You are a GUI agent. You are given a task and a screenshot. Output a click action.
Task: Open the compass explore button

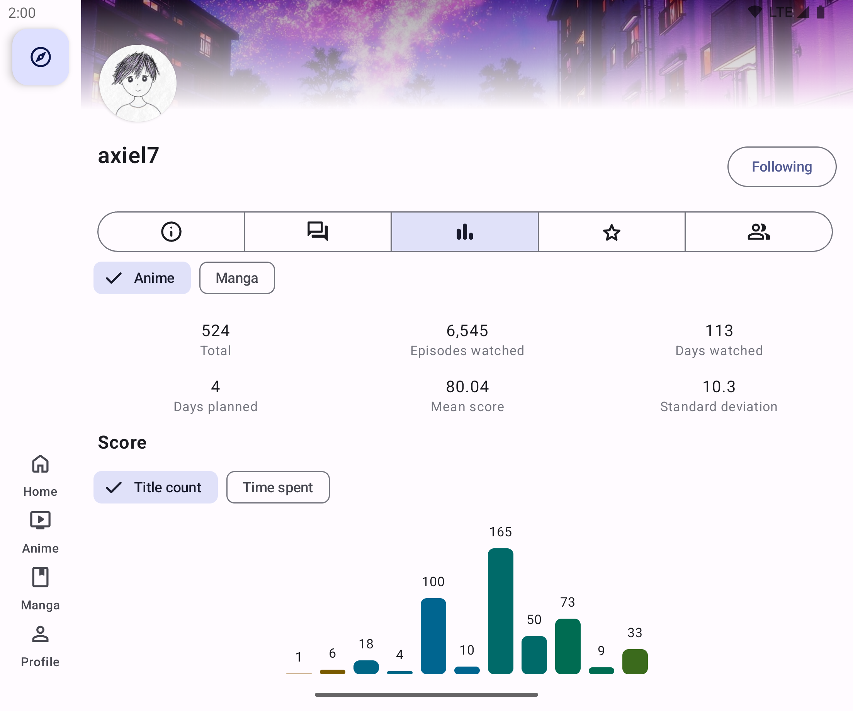pos(40,57)
